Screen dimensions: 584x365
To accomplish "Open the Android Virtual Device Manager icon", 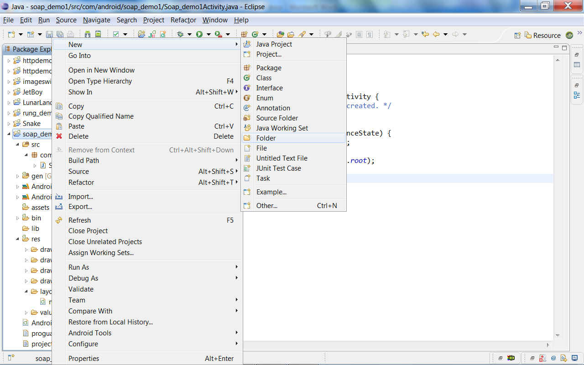I will click(x=98, y=34).
